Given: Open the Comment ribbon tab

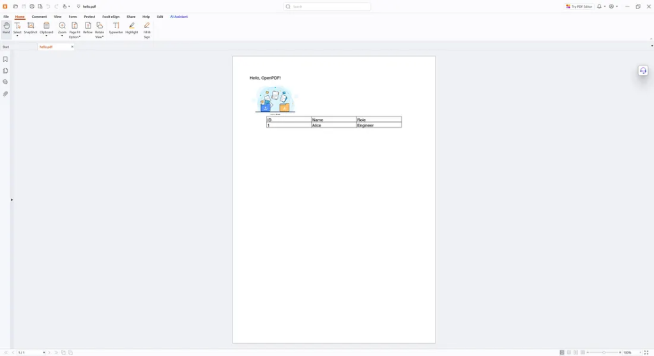Looking at the screenshot, I should coord(40,17).
